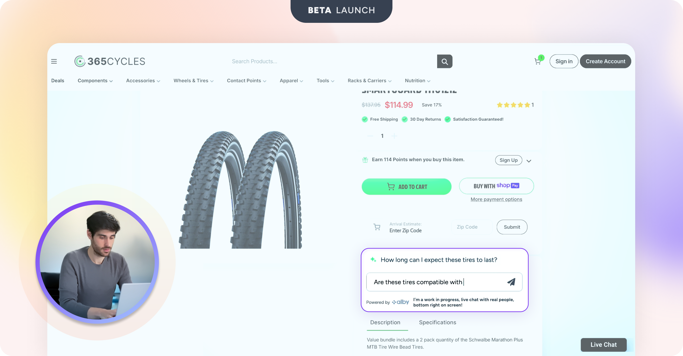This screenshot has height=356, width=683.
Task: Decrease quantity with minus button
Action: [370, 136]
